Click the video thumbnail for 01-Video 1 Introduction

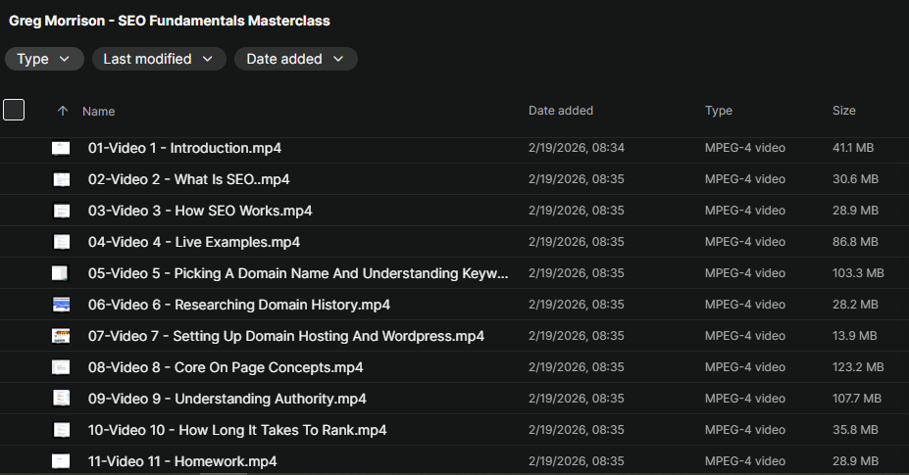pos(61,149)
